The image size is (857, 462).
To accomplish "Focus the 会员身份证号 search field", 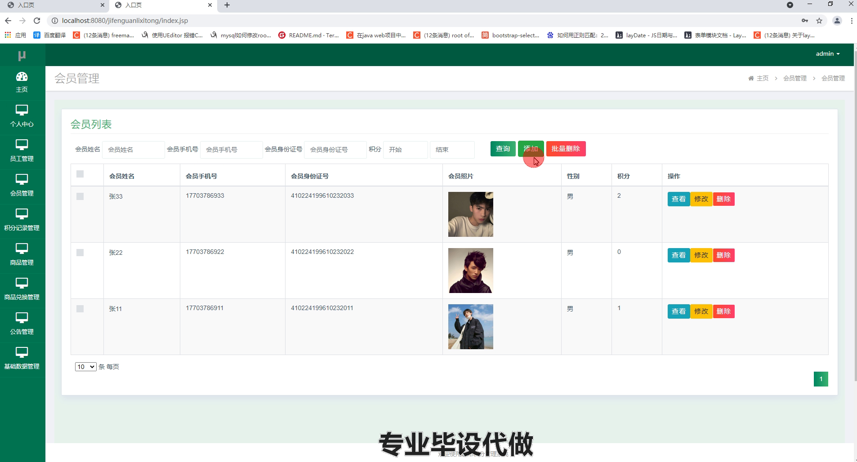I will [335, 150].
